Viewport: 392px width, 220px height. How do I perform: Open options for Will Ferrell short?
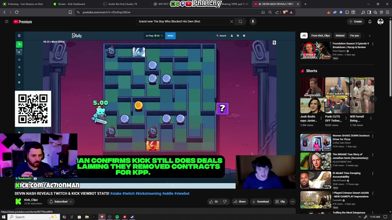(x=371, y=118)
